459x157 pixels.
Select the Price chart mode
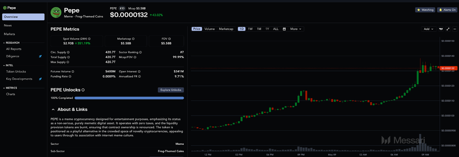point(197,29)
